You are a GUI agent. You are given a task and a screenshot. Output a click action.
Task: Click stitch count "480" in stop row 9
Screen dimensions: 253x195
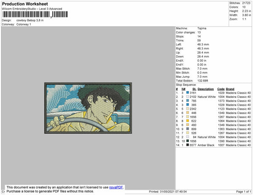pos(194,125)
